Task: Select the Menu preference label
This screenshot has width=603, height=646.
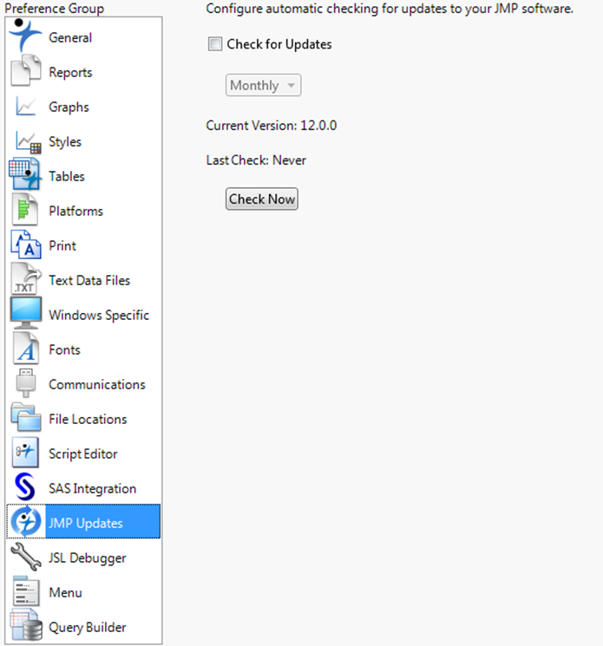Action: [65, 592]
